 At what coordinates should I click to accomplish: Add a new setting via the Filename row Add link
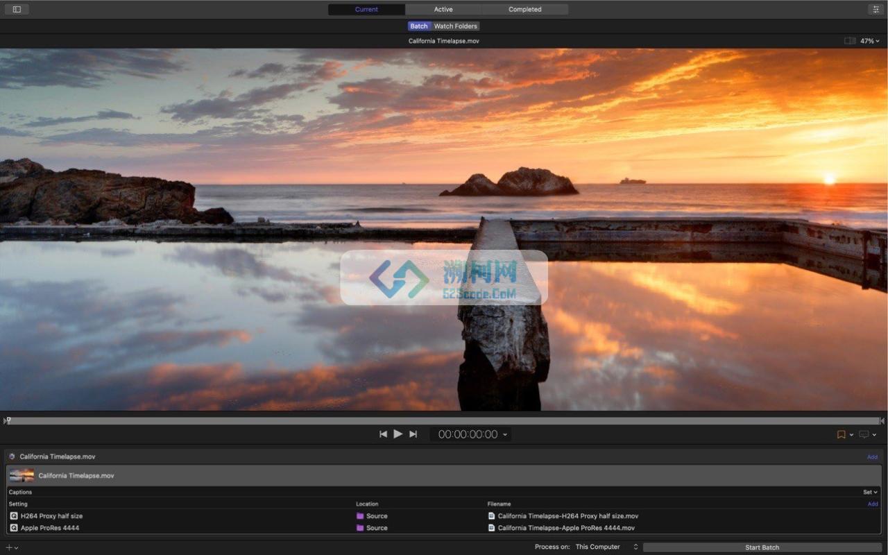(873, 504)
